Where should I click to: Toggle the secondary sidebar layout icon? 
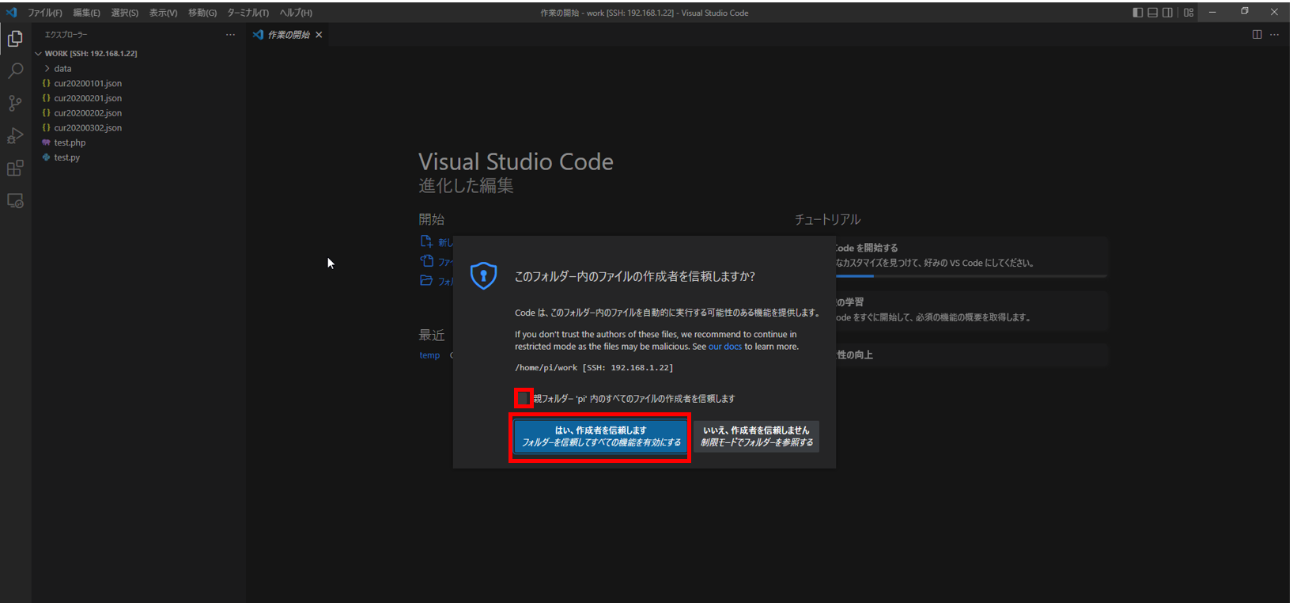[1167, 13]
